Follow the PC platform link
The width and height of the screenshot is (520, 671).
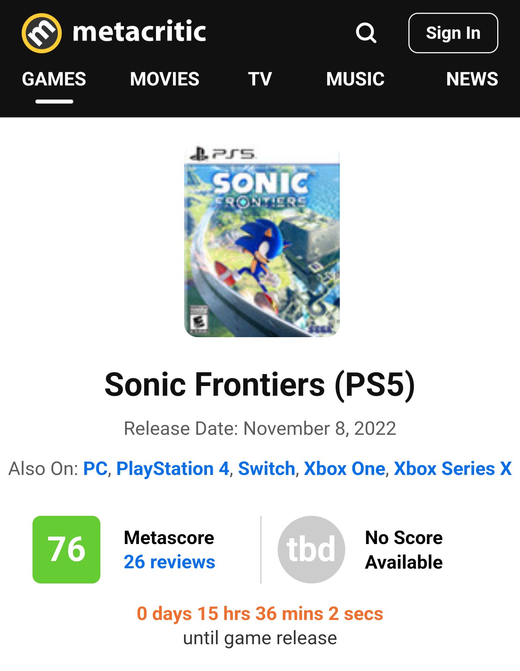click(x=95, y=468)
